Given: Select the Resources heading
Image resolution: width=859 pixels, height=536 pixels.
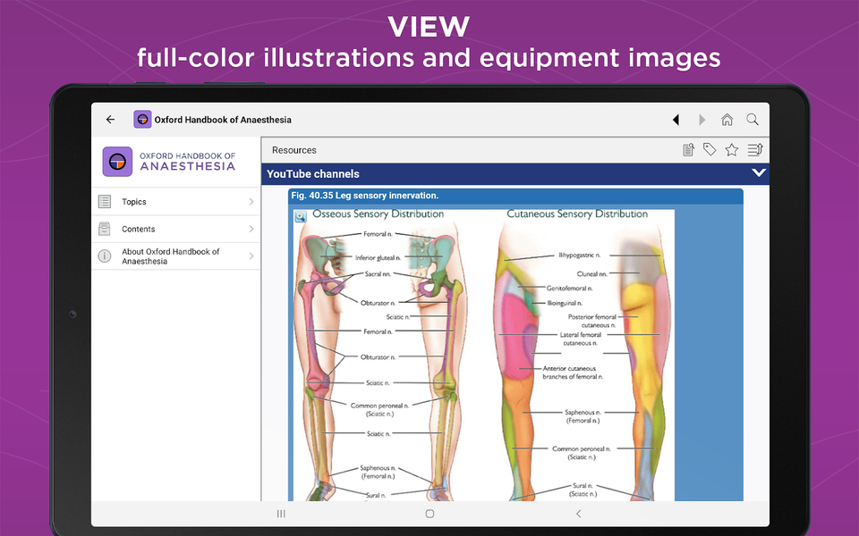Looking at the screenshot, I should click(x=294, y=150).
